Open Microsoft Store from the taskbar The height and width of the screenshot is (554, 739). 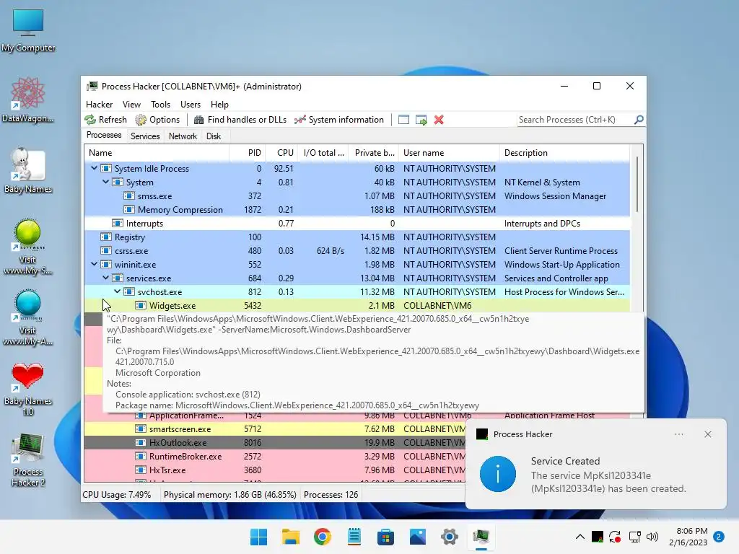click(385, 537)
